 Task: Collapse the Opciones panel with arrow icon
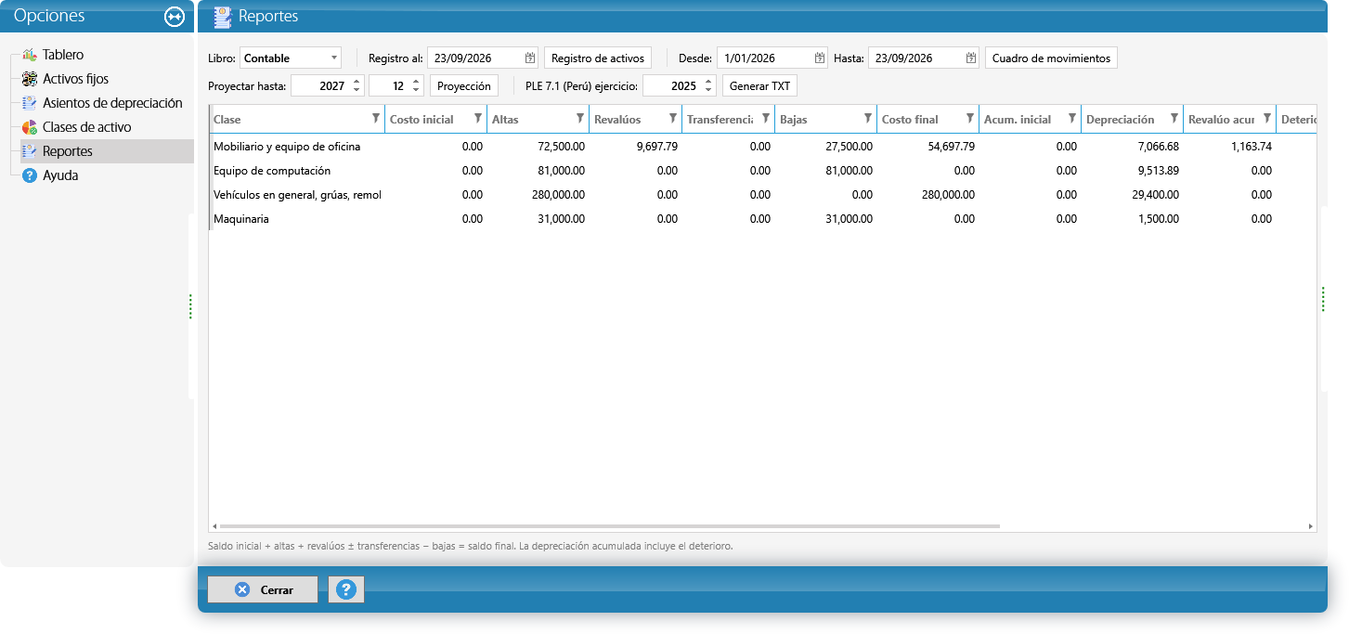pyautogui.click(x=175, y=17)
